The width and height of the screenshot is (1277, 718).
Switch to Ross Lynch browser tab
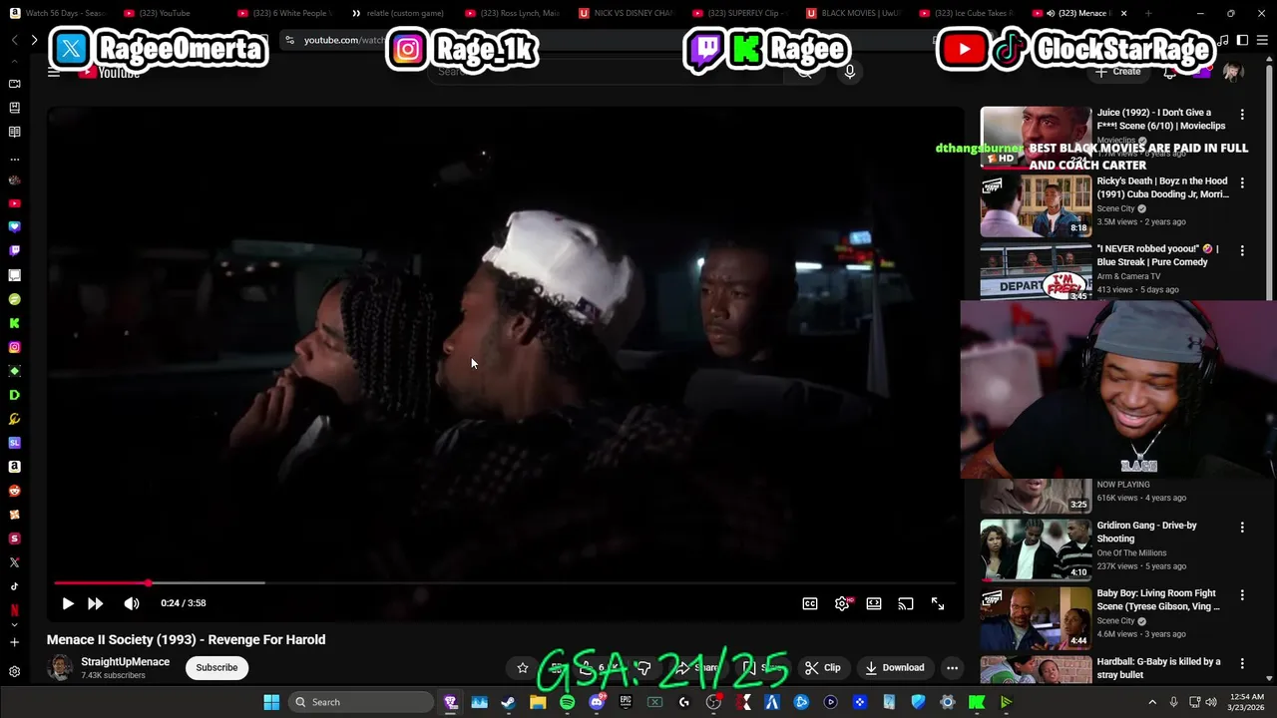click(x=513, y=13)
